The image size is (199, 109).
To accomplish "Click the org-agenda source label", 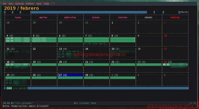I will point(20,88).
